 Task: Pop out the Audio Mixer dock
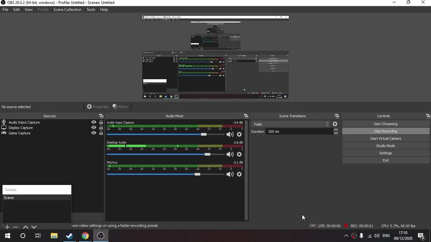(x=246, y=116)
